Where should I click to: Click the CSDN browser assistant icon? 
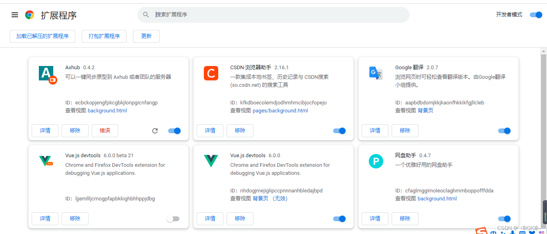click(211, 73)
